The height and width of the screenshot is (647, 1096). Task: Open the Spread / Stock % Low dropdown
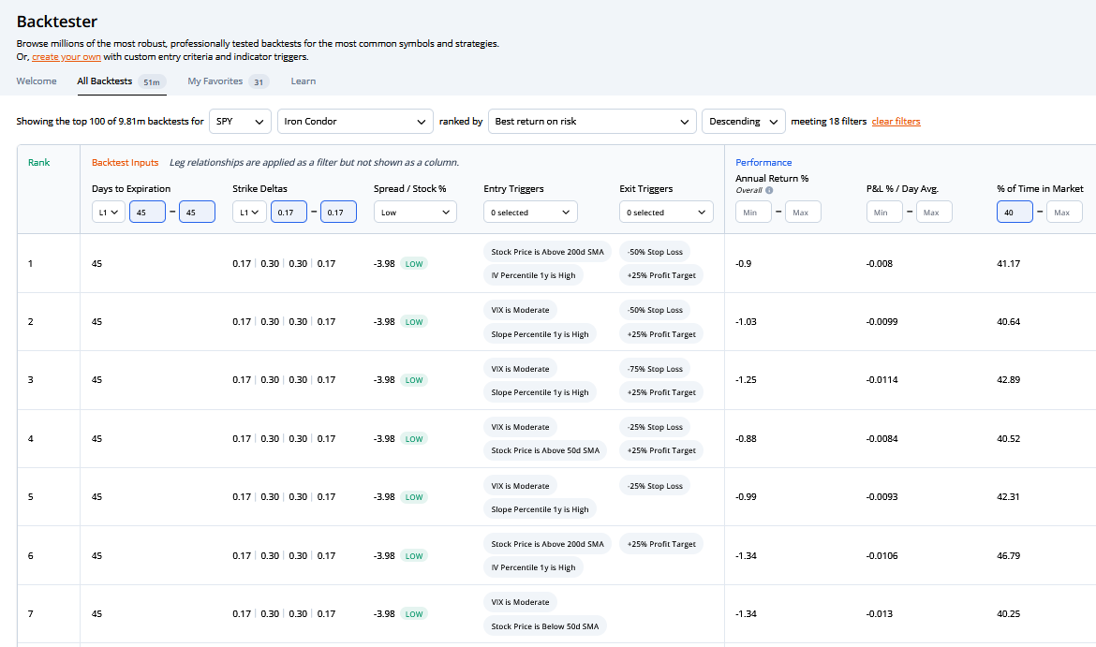click(415, 213)
